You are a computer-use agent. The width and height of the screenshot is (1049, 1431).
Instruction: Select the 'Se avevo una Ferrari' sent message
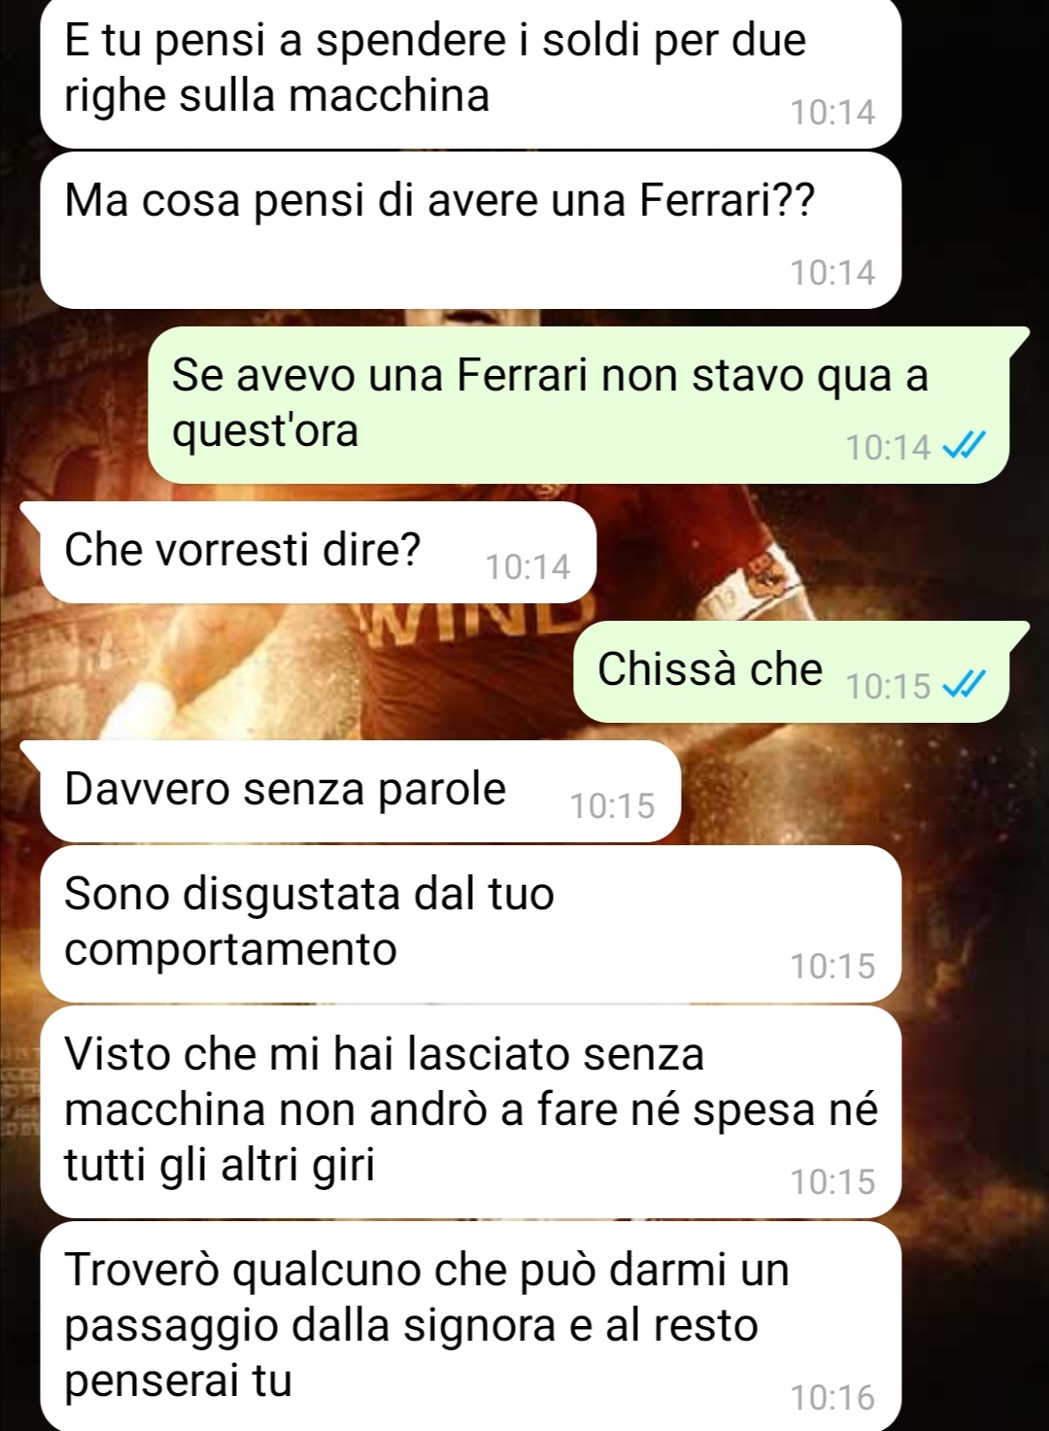coord(579,405)
